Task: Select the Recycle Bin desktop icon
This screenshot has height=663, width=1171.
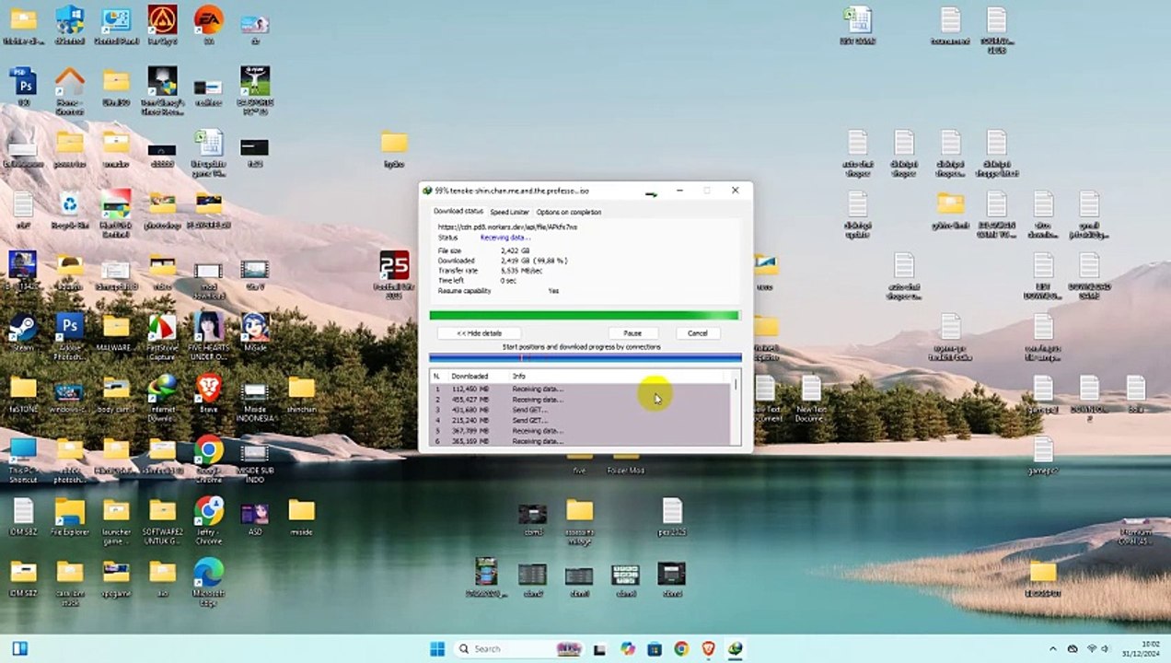Action: 70,209
